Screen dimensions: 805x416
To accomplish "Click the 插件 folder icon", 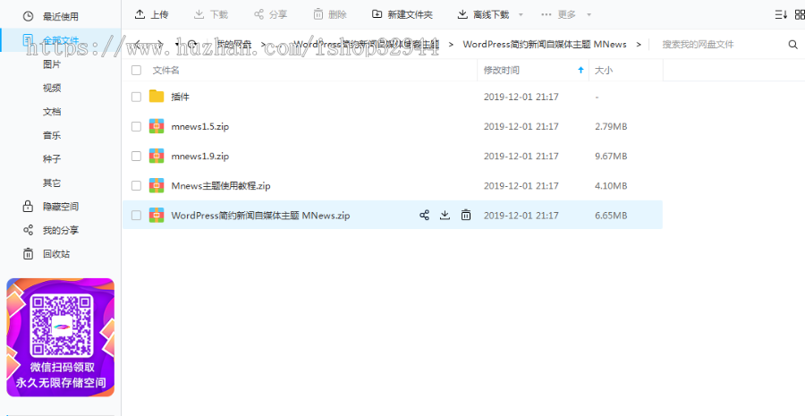I will pyautogui.click(x=157, y=96).
